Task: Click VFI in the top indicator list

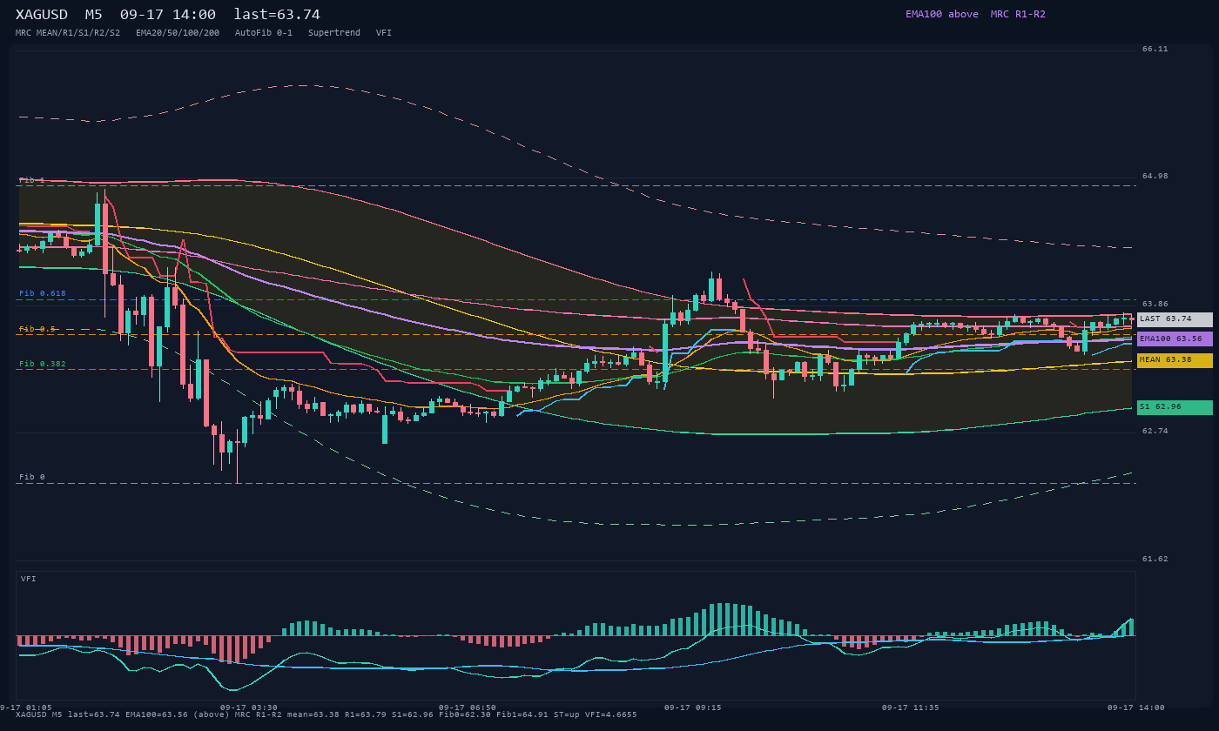Action: 384,33
